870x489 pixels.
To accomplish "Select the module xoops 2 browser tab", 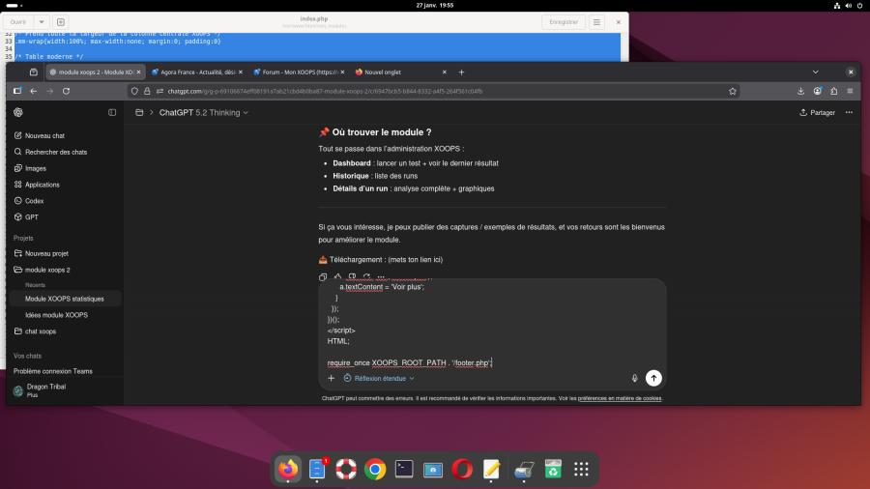I will (95, 72).
